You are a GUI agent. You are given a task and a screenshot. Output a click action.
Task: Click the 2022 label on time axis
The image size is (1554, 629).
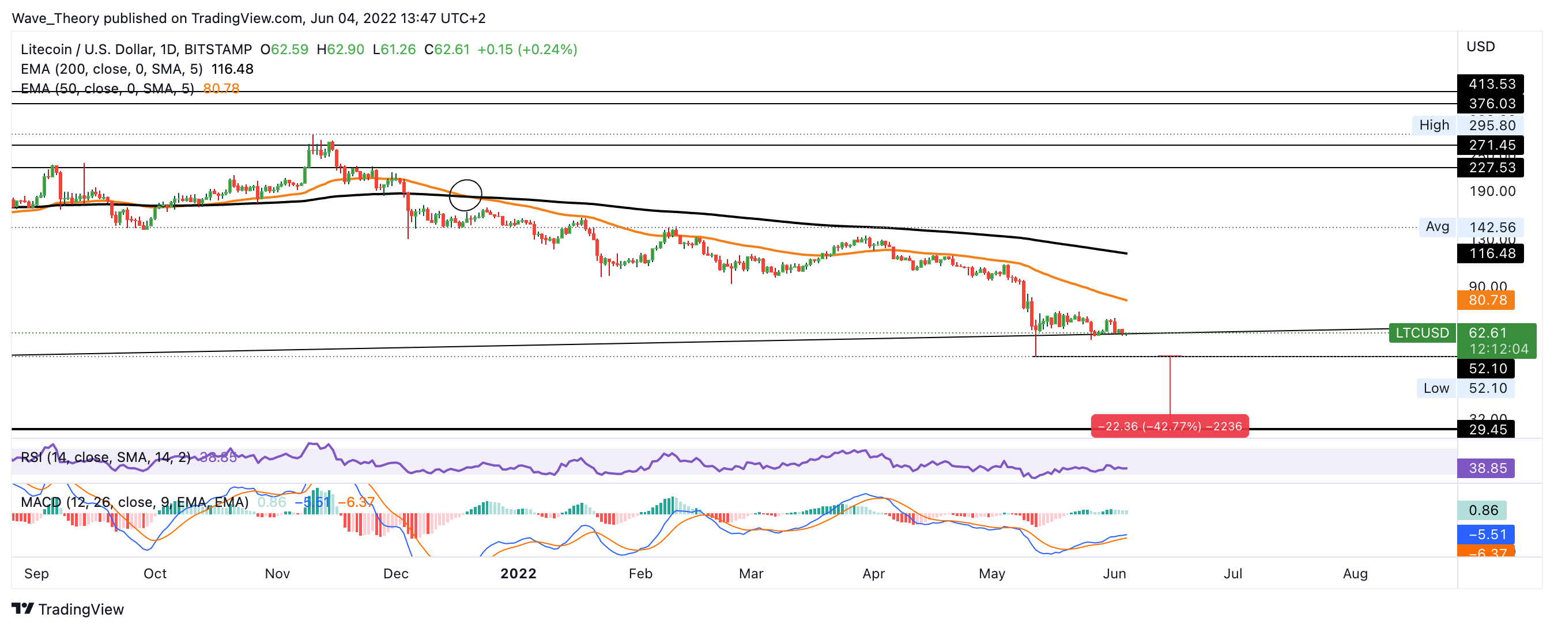[518, 574]
